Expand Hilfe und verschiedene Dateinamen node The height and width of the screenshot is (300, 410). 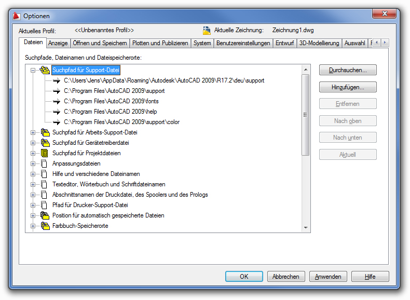33,174
